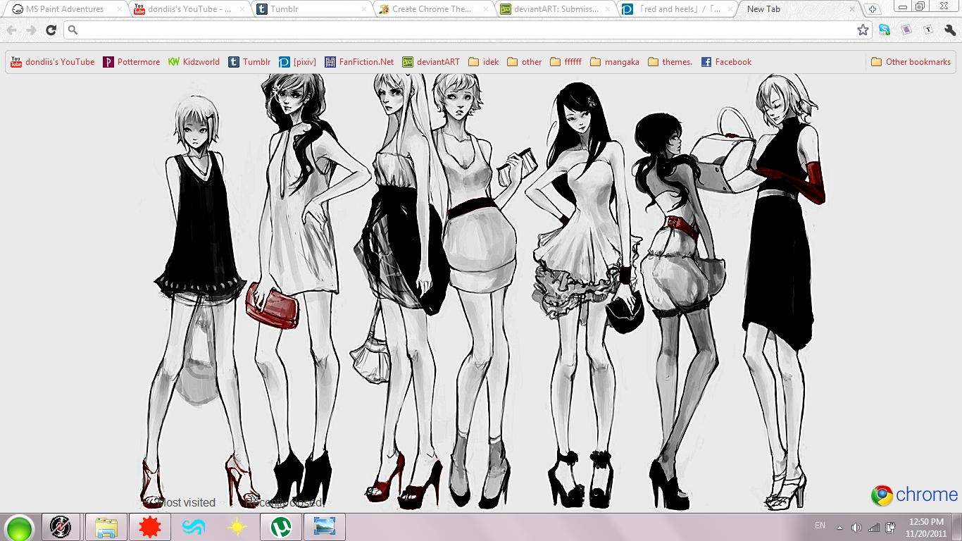Click the purple extension icon in the toolbar
962x541 pixels.
tap(906, 30)
